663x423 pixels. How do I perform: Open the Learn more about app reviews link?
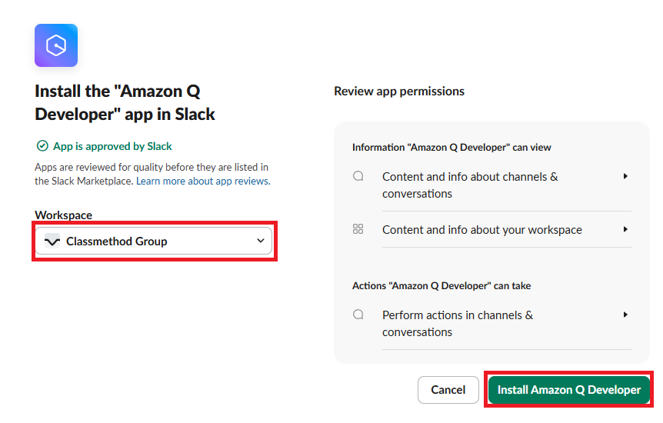(x=203, y=182)
